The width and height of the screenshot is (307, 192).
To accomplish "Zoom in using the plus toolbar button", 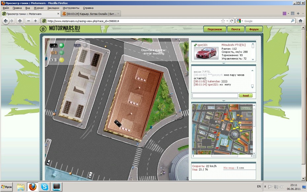I will point(35,21).
